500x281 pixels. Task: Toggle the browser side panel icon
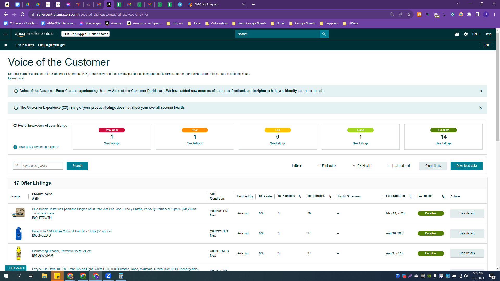point(478,14)
